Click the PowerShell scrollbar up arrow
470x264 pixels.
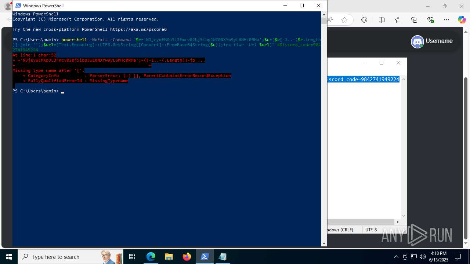point(324,14)
